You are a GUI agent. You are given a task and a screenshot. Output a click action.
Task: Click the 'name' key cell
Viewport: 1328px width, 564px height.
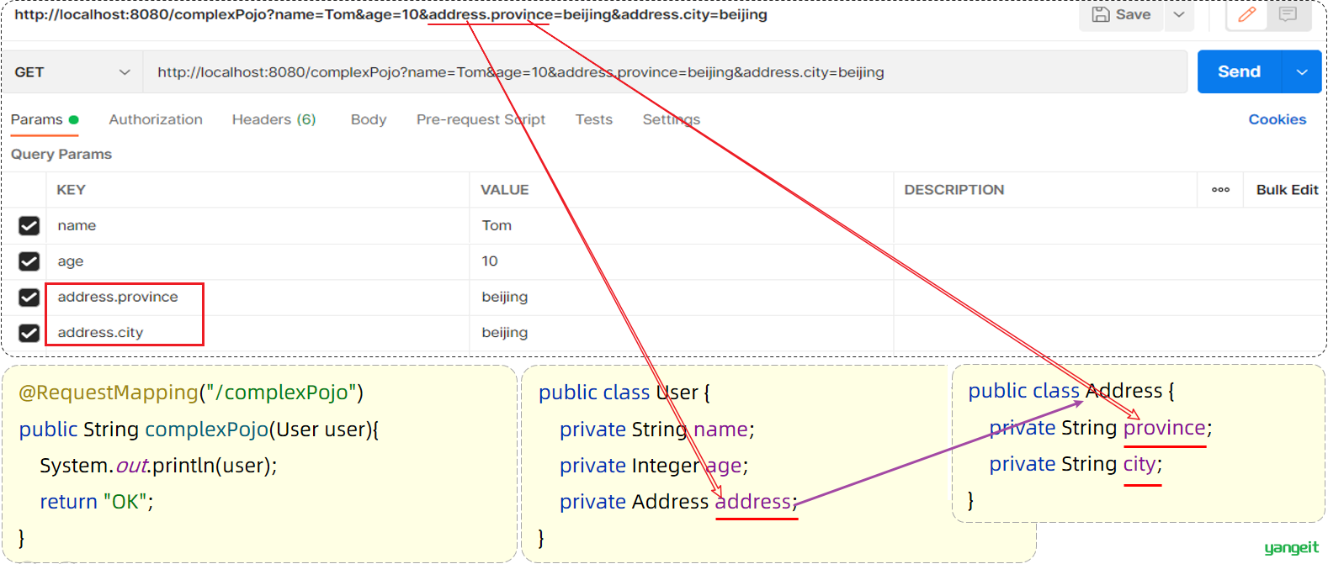(258, 225)
